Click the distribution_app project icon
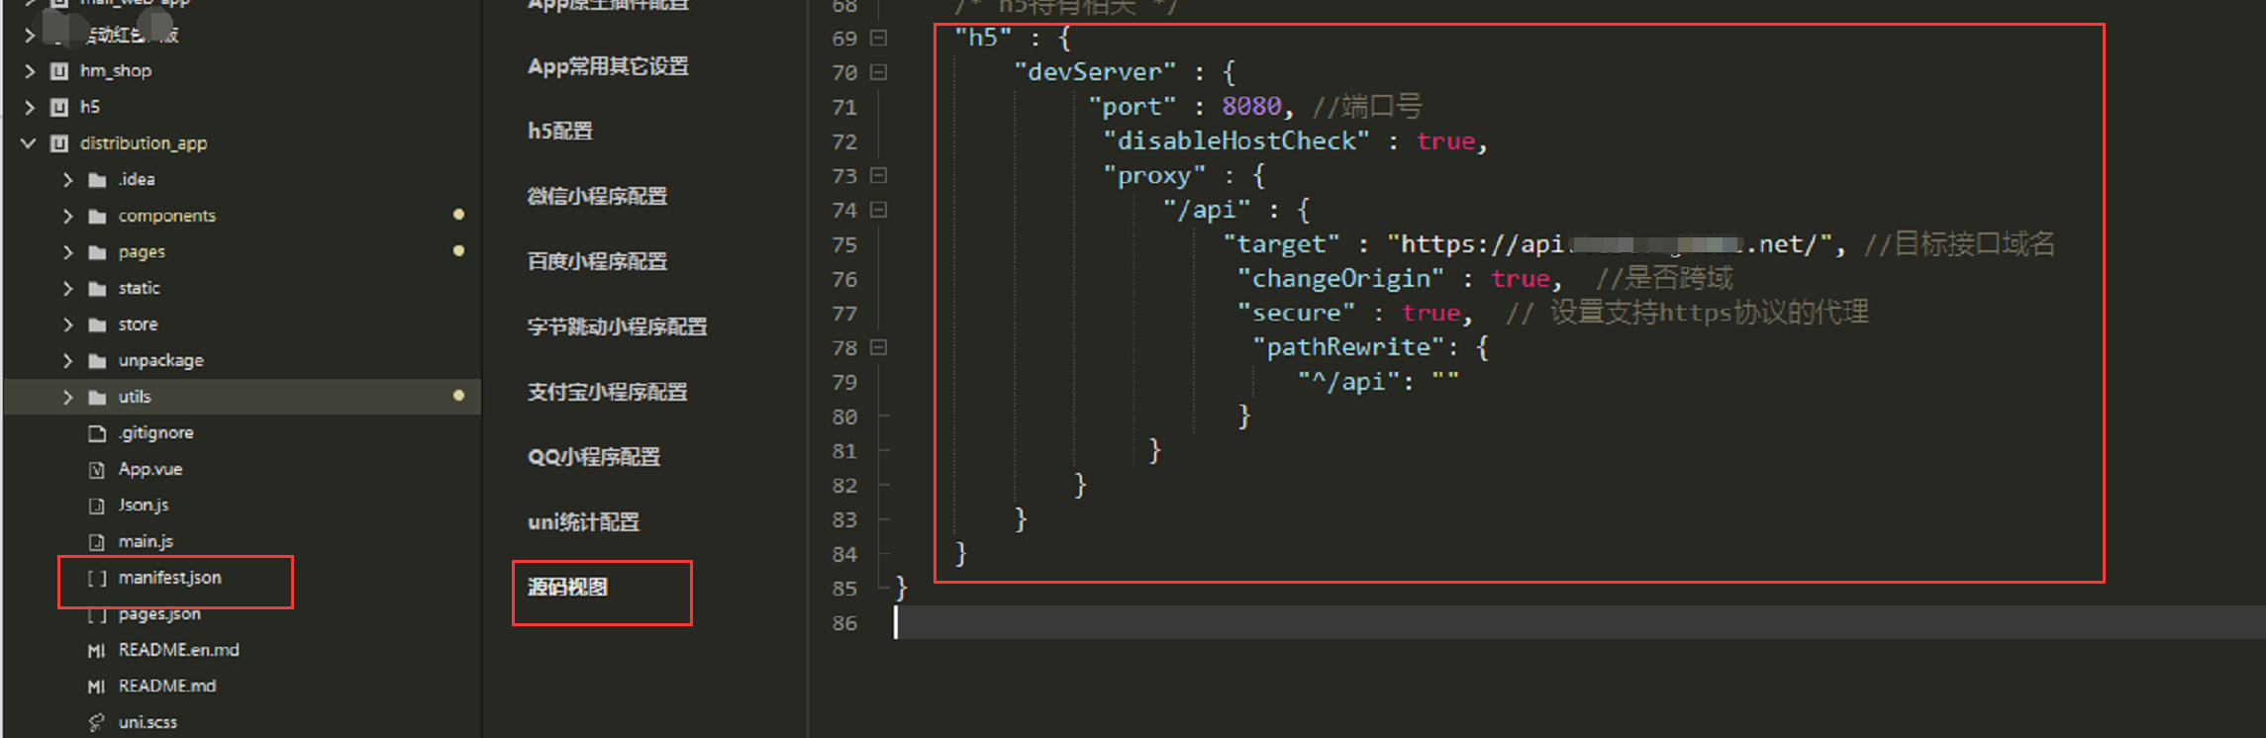Viewport: 2266px width, 738px height. 59,143
